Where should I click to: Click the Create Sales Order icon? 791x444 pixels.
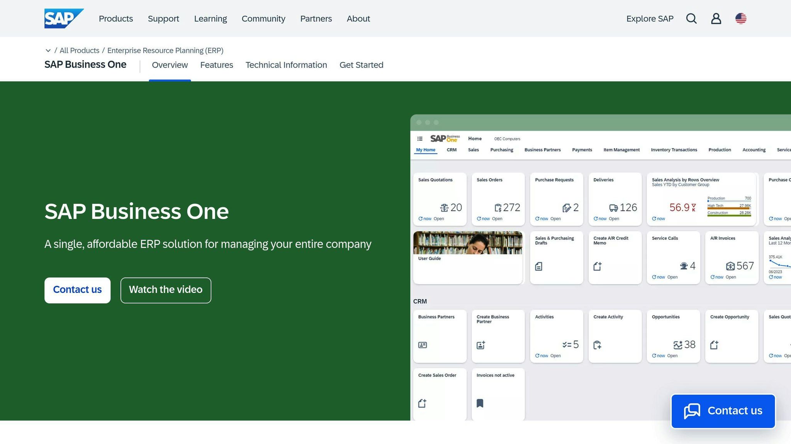click(422, 403)
